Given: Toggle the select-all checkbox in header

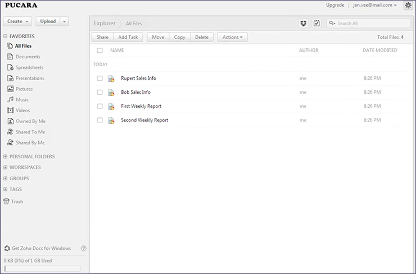Looking at the screenshot, I should (100, 51).
